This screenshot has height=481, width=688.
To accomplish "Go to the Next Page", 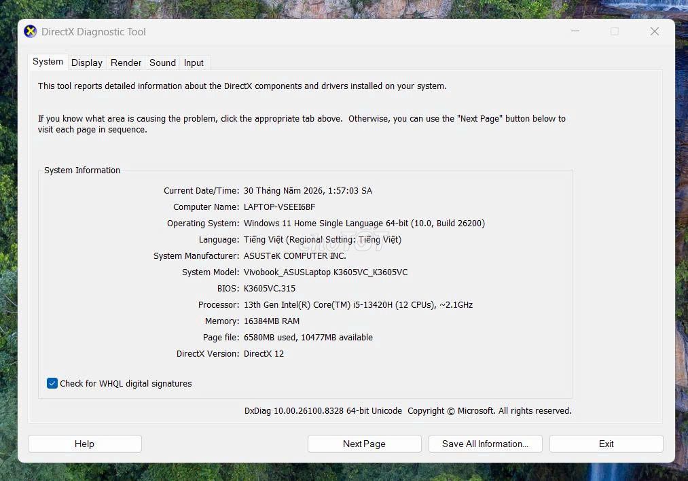I will pyautogui.click(x=364, y=444).
